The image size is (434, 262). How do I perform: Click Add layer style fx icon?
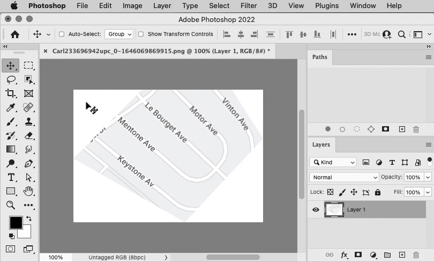click(x=344, y=255)
